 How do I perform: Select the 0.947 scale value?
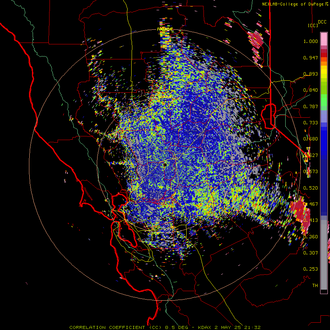click(x=311, y=58)
